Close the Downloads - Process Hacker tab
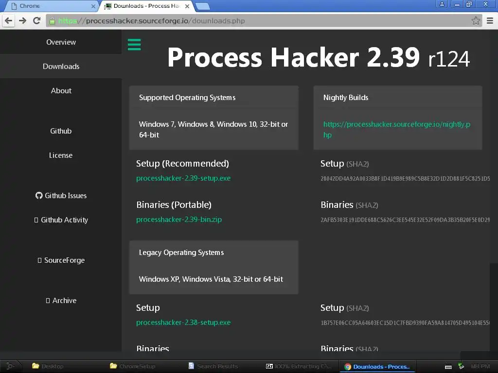This screenshot has height=373, width=498. pos(187,6)
